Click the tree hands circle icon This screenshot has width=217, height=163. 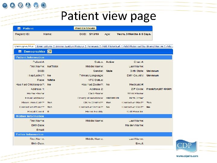pyautogui.click(x=36, y=5)
